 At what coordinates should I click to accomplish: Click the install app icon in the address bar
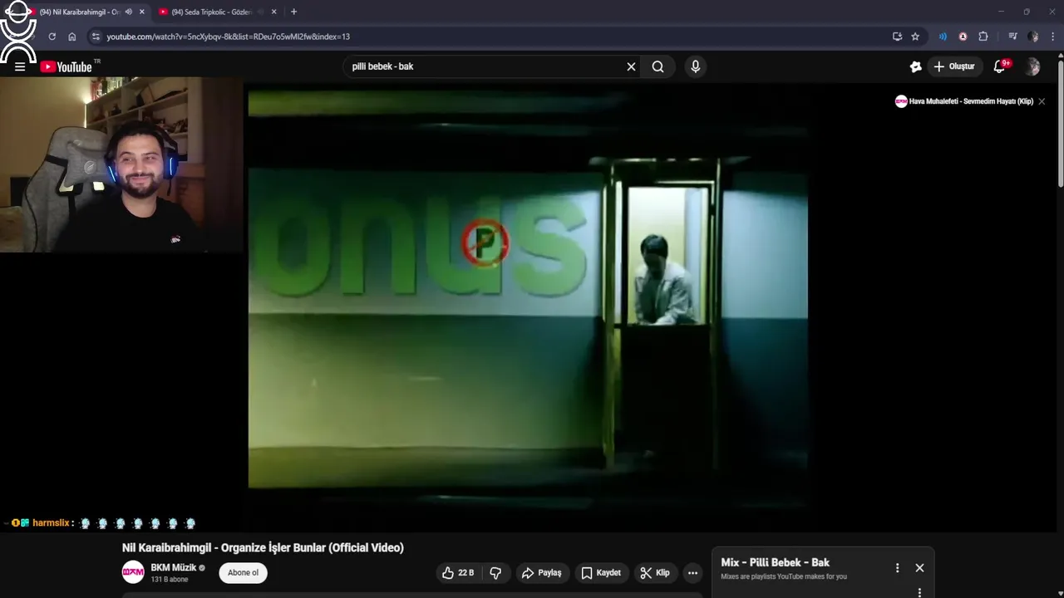(897, 37)
